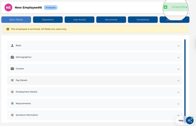Click the hash icon beside Requirements

pyautogui.click(x=12, y=104)
